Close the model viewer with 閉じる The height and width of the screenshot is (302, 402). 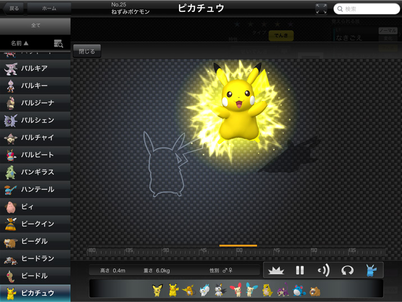click(x=87, y=51)
